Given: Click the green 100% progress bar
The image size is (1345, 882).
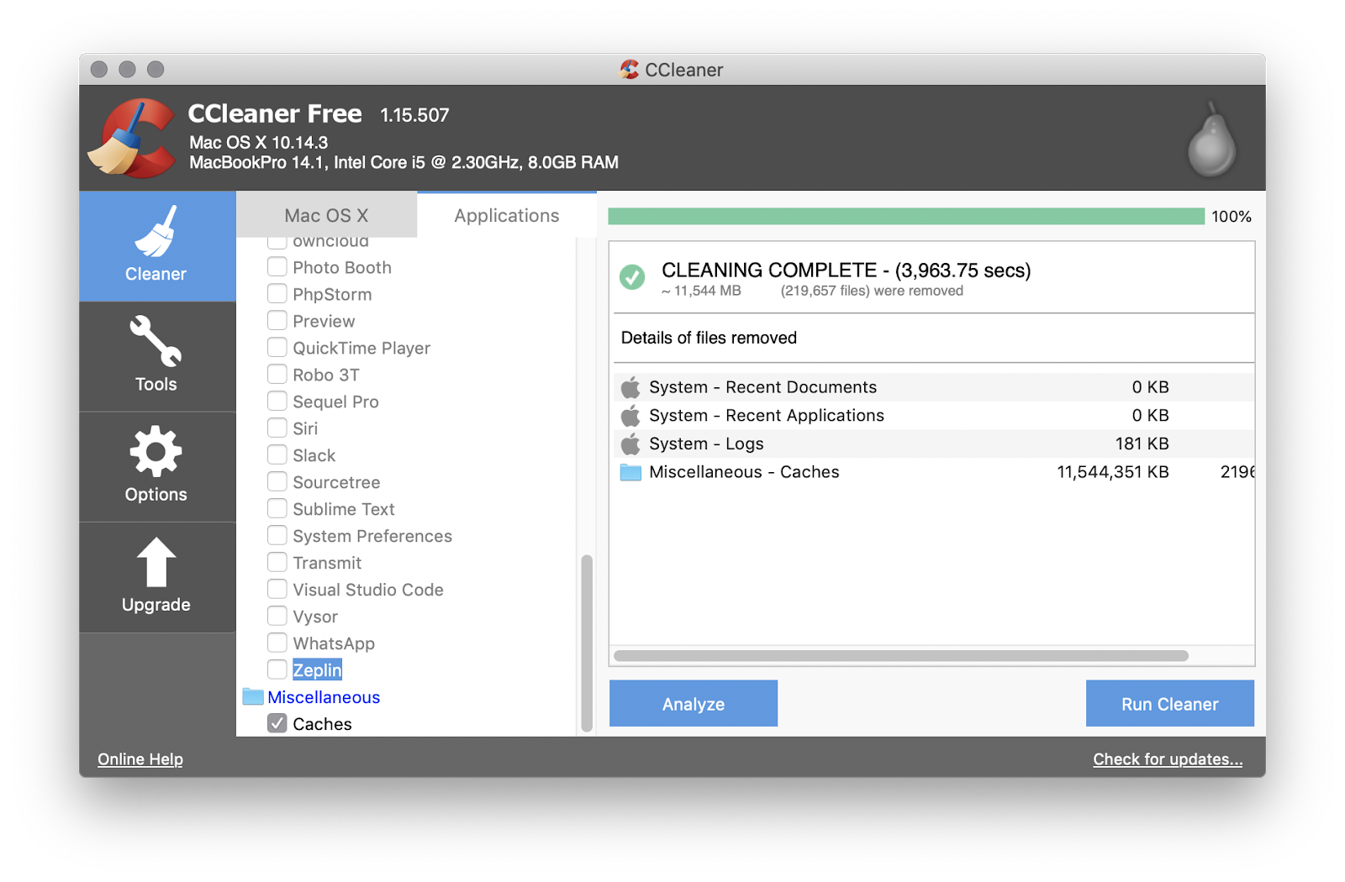Looking at the screenshot, I should (906, 216).
